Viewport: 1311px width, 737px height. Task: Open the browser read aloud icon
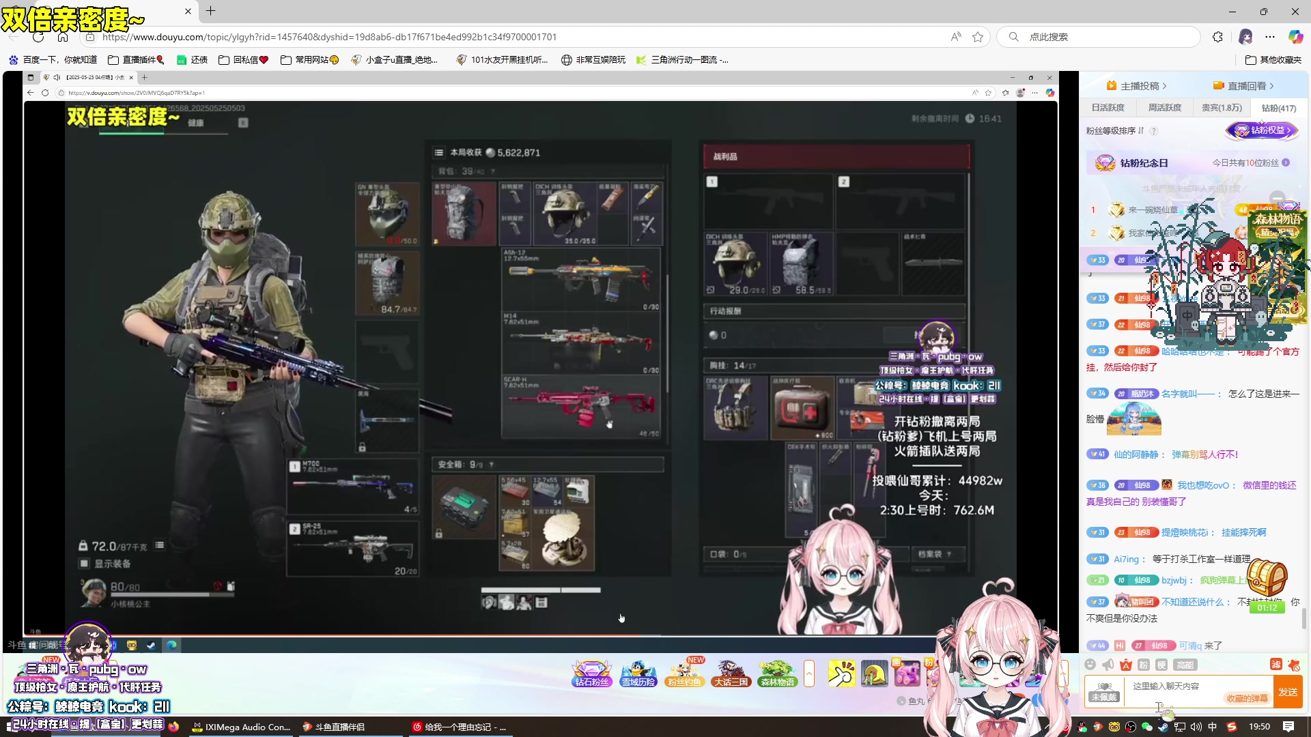956,37
